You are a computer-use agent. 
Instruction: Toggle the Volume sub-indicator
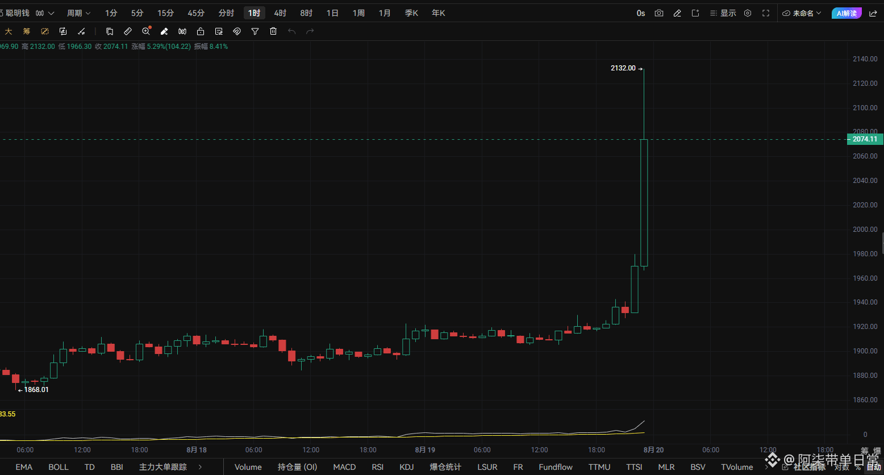[248, 467]
